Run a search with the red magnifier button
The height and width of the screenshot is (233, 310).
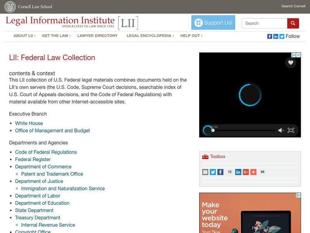[x=293, y=23]
